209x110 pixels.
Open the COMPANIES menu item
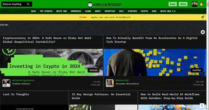coord(76,11)
